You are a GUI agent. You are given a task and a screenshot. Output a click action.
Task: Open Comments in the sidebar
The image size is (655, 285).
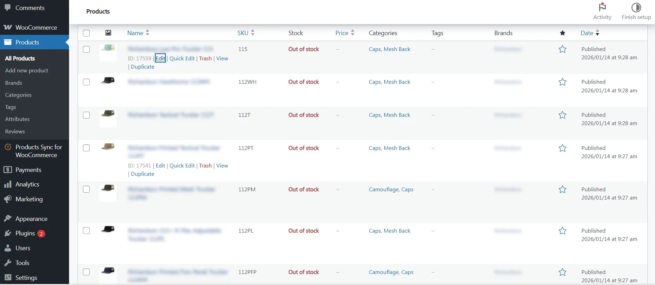[30, 8]
